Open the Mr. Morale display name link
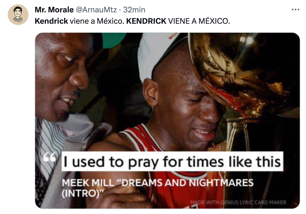The image size is (306, 214). (54, 10)
